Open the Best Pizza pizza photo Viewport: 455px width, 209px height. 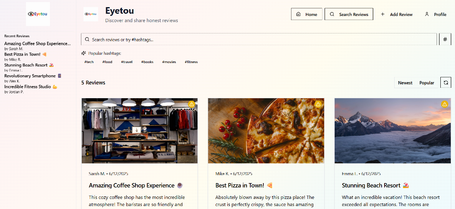click(266, 131)
